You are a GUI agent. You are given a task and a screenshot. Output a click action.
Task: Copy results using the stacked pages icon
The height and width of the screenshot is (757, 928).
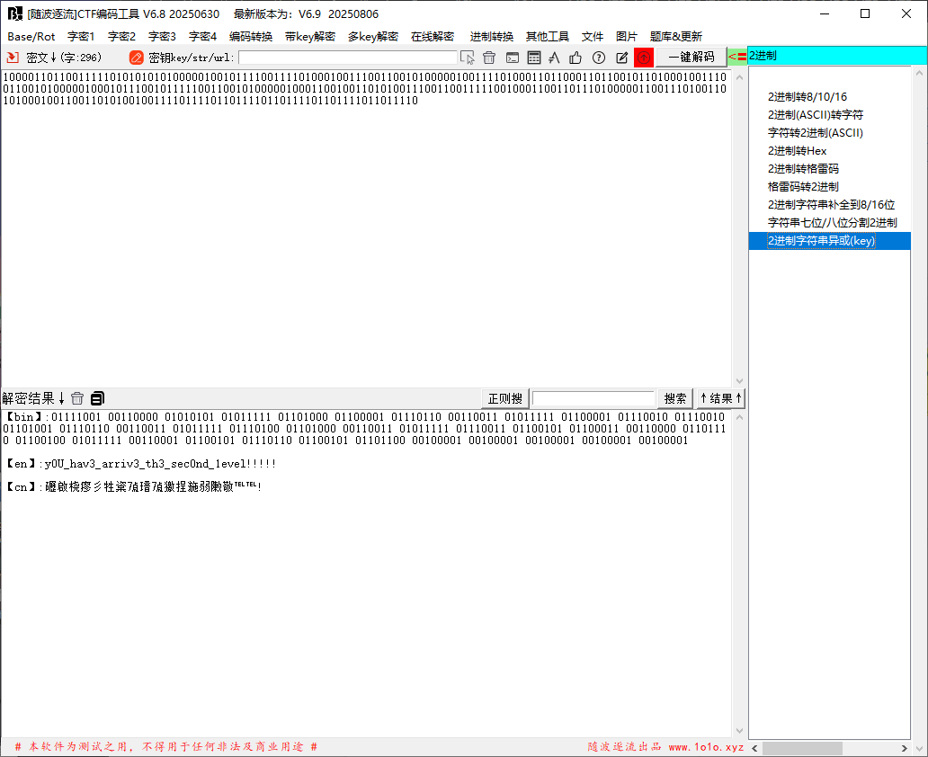pyautogui.click(x=97, y=398)
